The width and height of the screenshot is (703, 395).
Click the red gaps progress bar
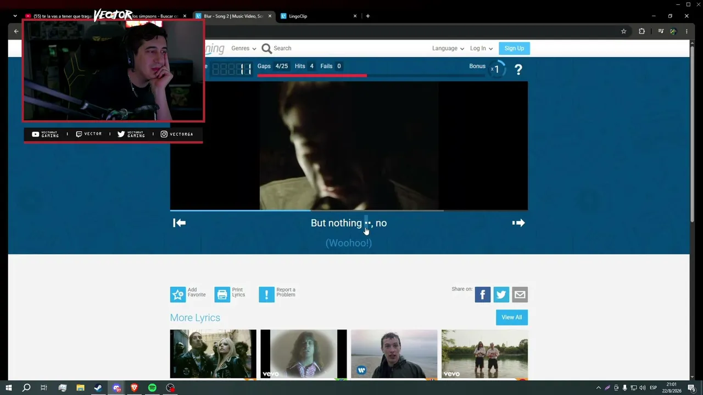(x=371, y=75)
